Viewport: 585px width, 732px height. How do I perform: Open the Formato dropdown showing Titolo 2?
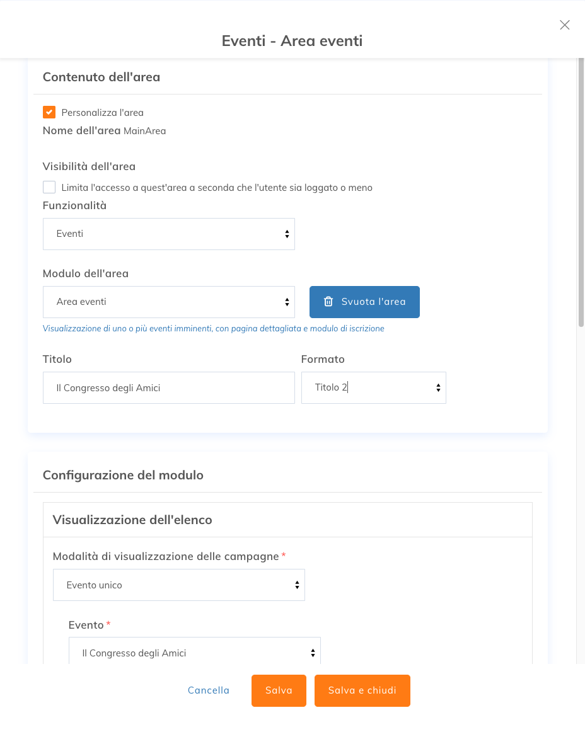373,387
